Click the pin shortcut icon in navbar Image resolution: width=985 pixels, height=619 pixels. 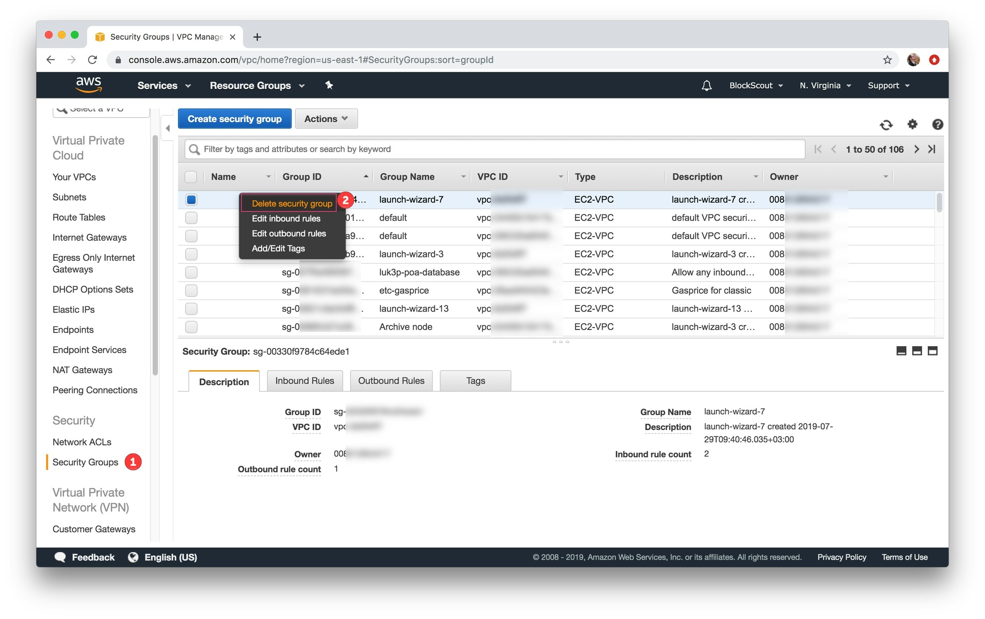(x=329, y=85)
